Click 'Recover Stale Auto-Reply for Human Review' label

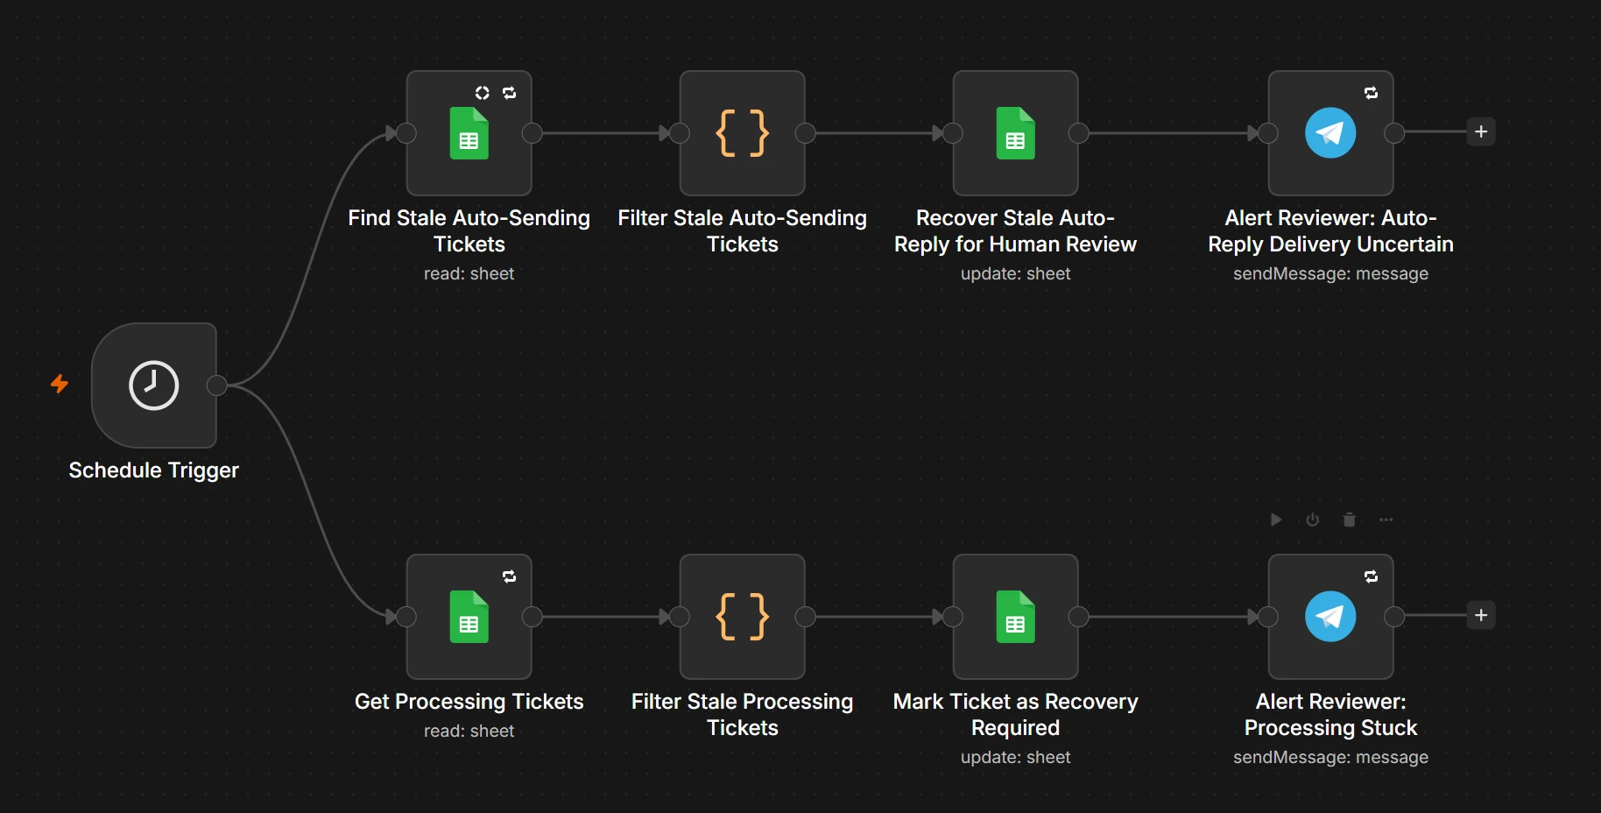1016,231
